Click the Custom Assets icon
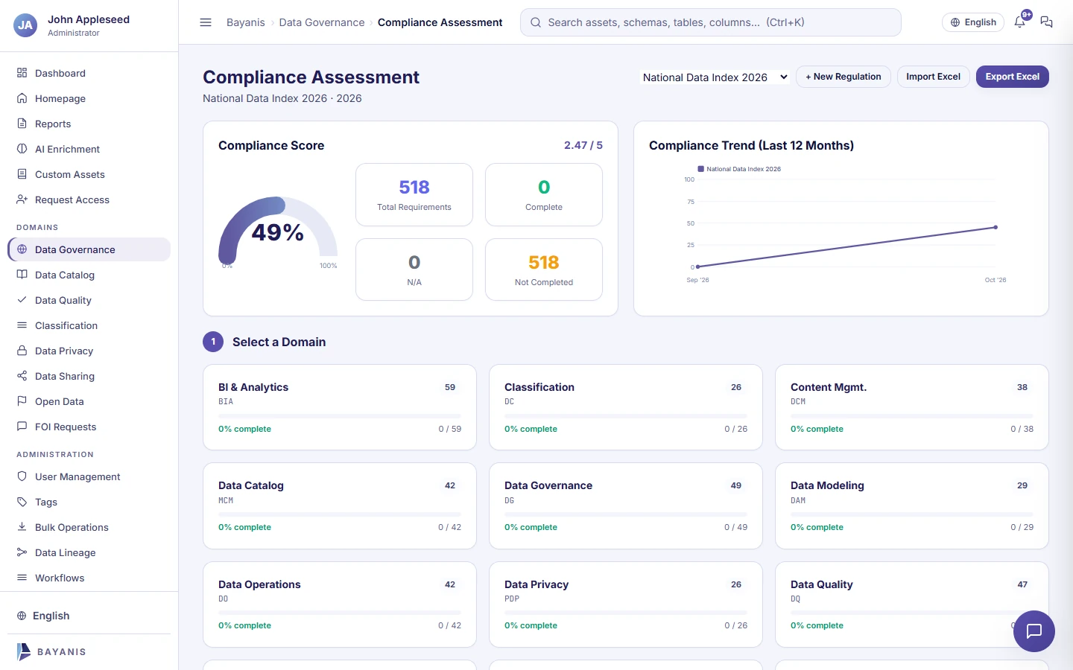Screen dimensions: 1073x670 tap(22, 174)
